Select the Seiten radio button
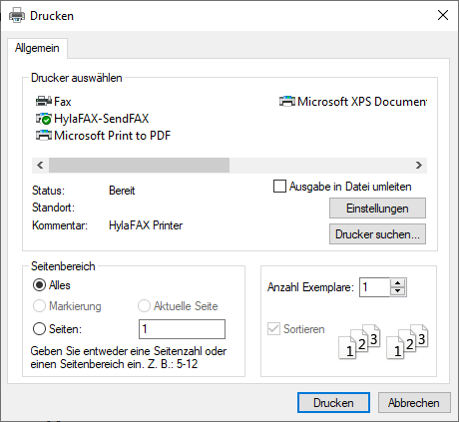 (39, 329)
